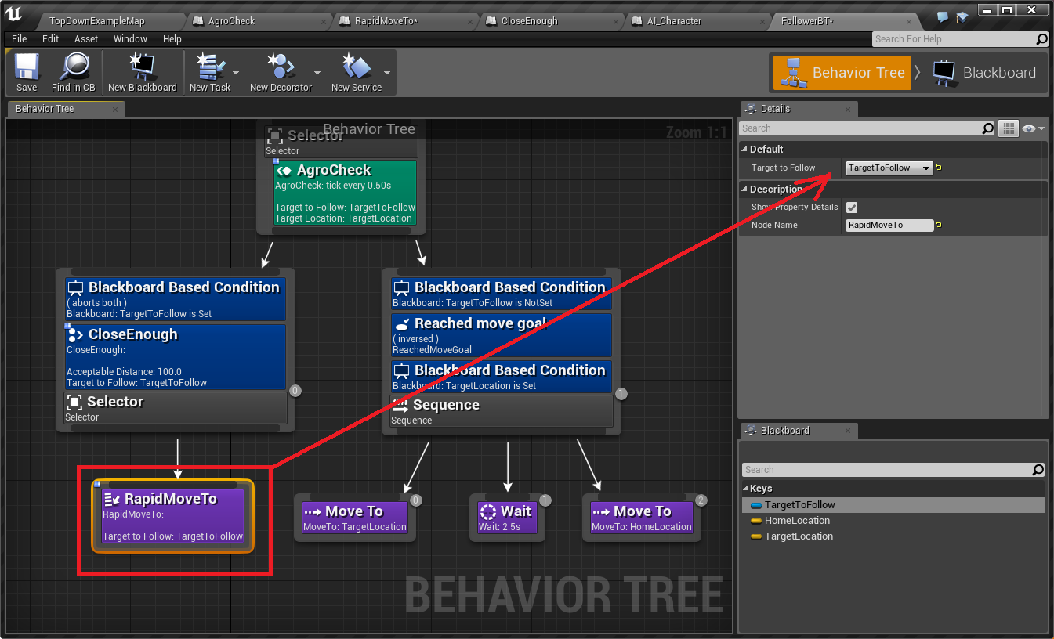
Task: Click the New Task toolbar icon
Action: pyautogui.click(x=210, y=68)
